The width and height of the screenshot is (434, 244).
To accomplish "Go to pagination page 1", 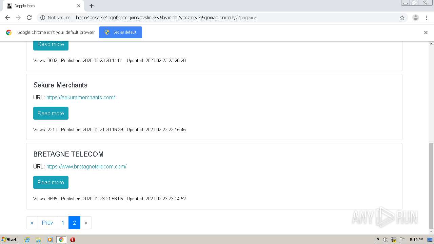I will (x=63, y=223).
